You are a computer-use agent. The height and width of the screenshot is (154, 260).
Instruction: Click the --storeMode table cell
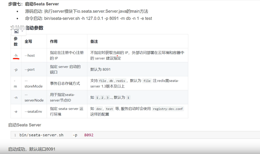[x=33, y=84]
